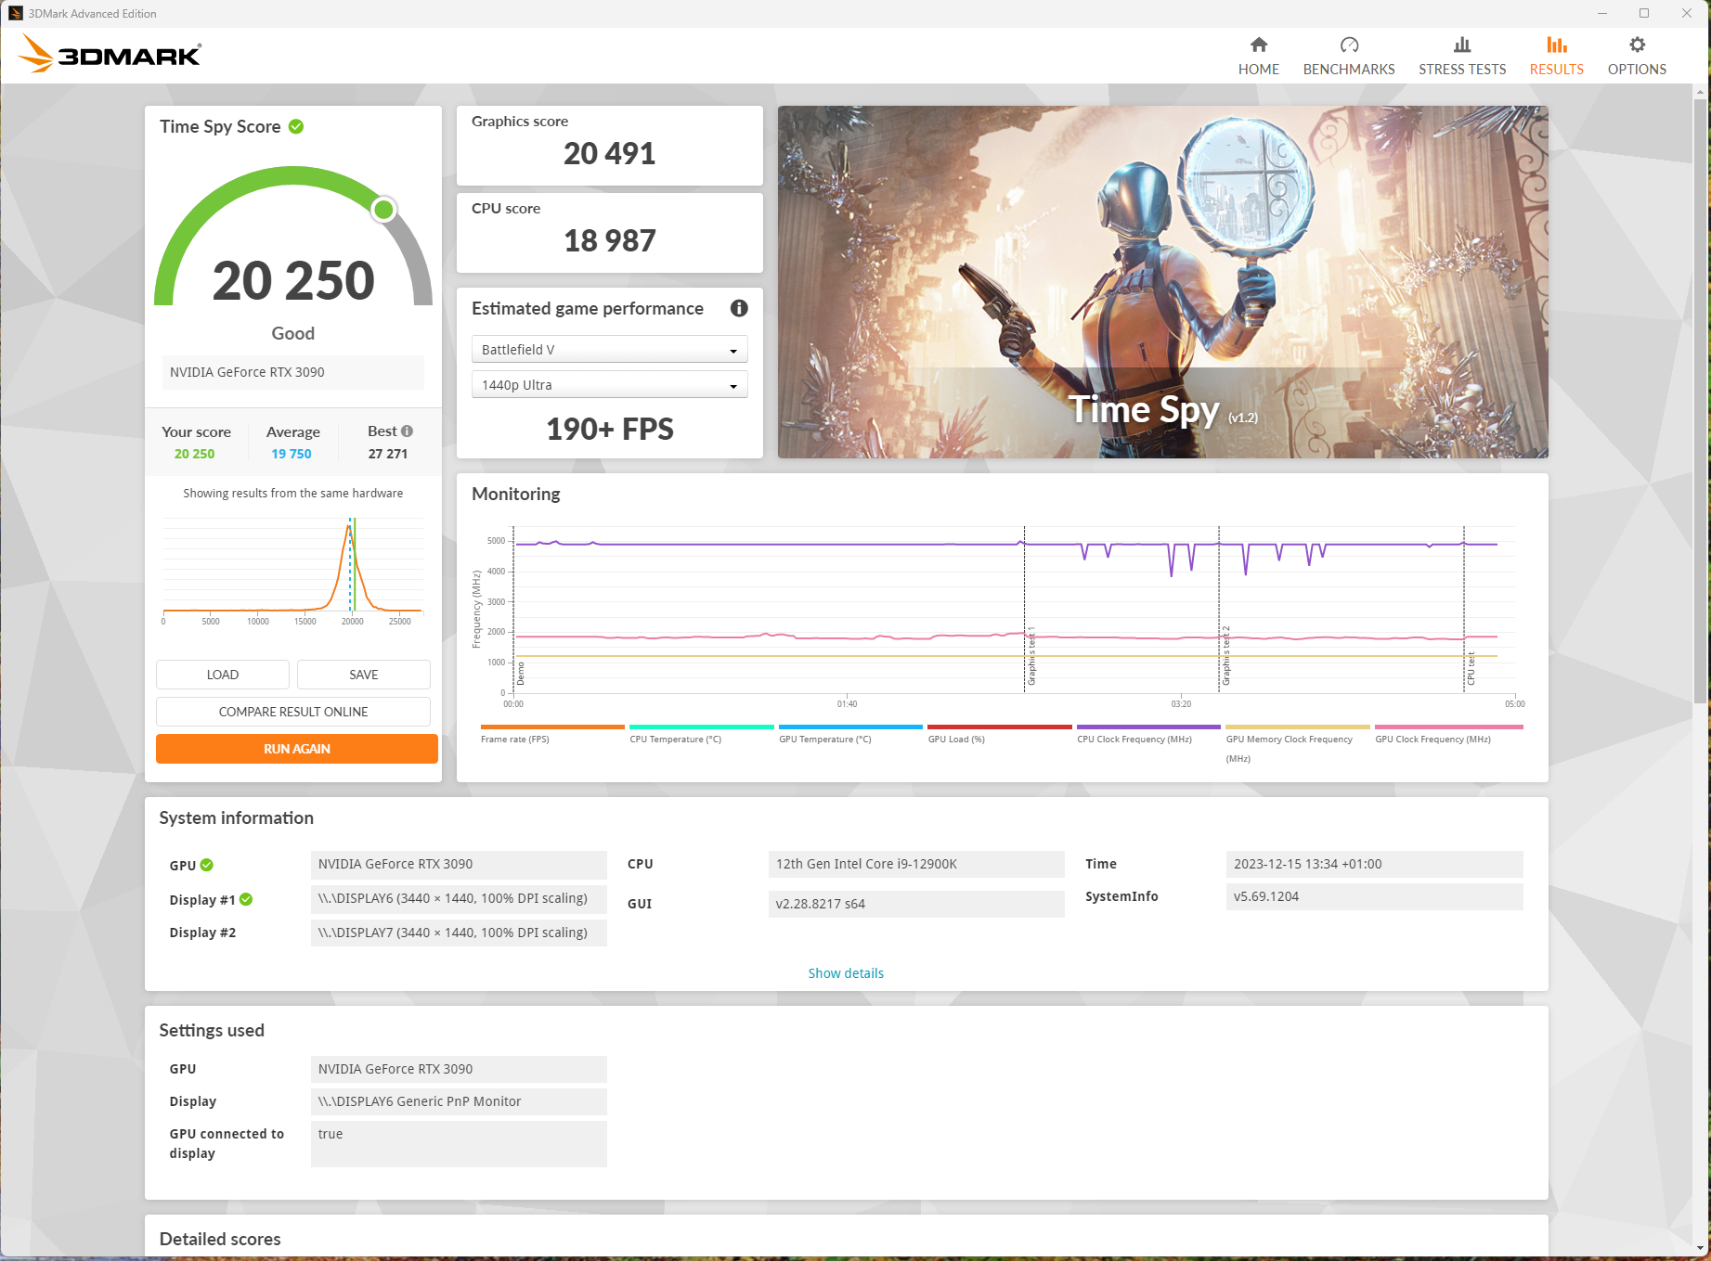Screen dimensions: 1711x1261
Task: Click the orange RUN AGAIN button
Action: [x=297, y=749]
